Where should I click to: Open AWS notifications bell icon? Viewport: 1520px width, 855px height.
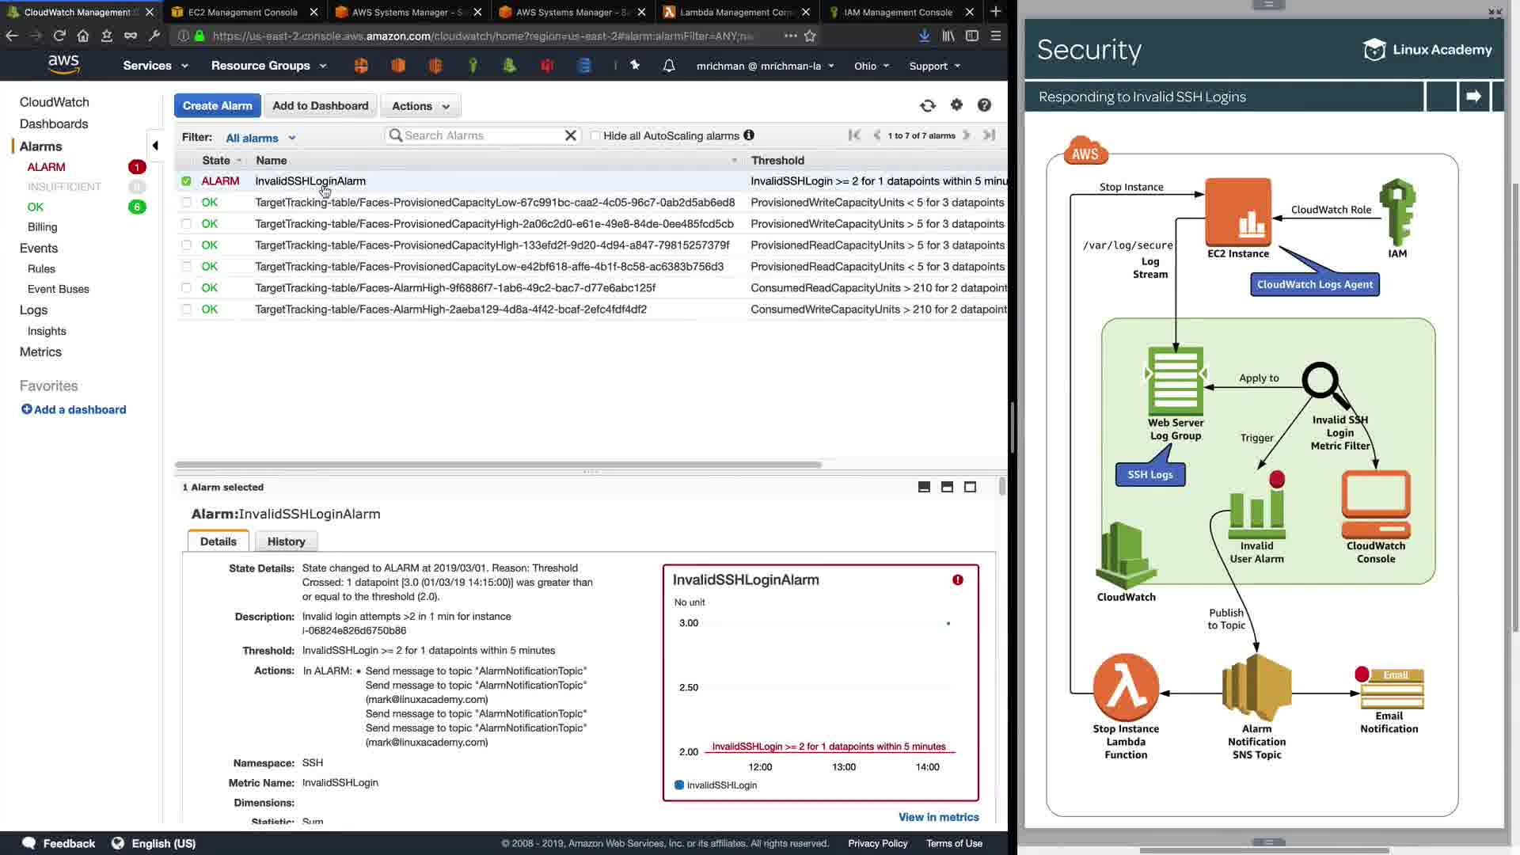click(669, 66)
